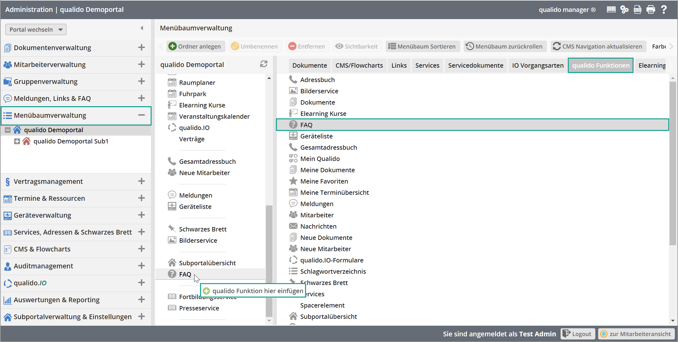Click zur Mitarbeiteransicht button
This screenshot has height=342, width=678.
point(636,334)
